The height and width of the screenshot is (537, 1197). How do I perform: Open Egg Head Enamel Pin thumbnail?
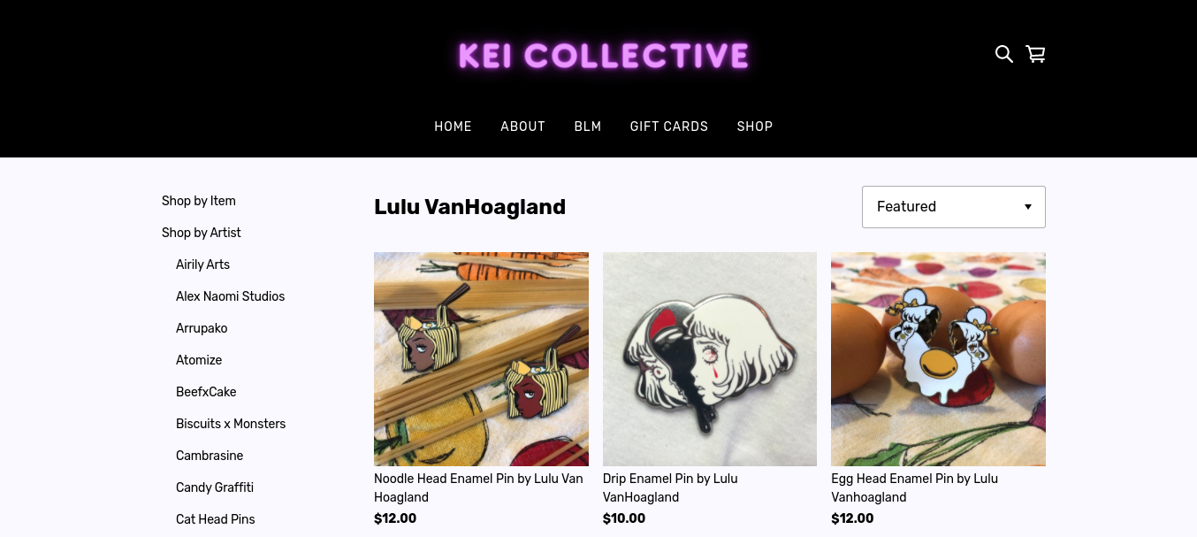click(938, 359)
